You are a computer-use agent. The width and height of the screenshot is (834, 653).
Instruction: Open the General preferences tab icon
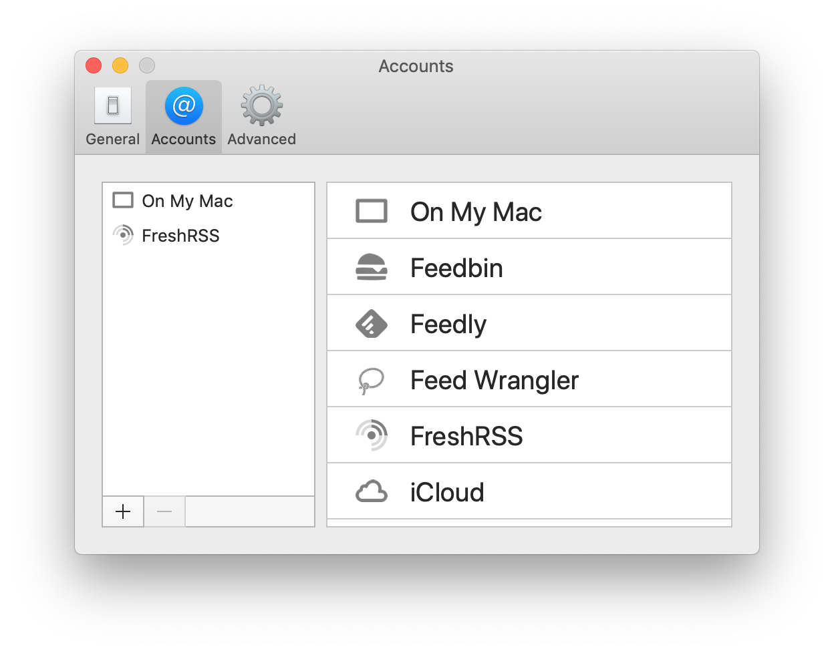click(x=113, y=105)
